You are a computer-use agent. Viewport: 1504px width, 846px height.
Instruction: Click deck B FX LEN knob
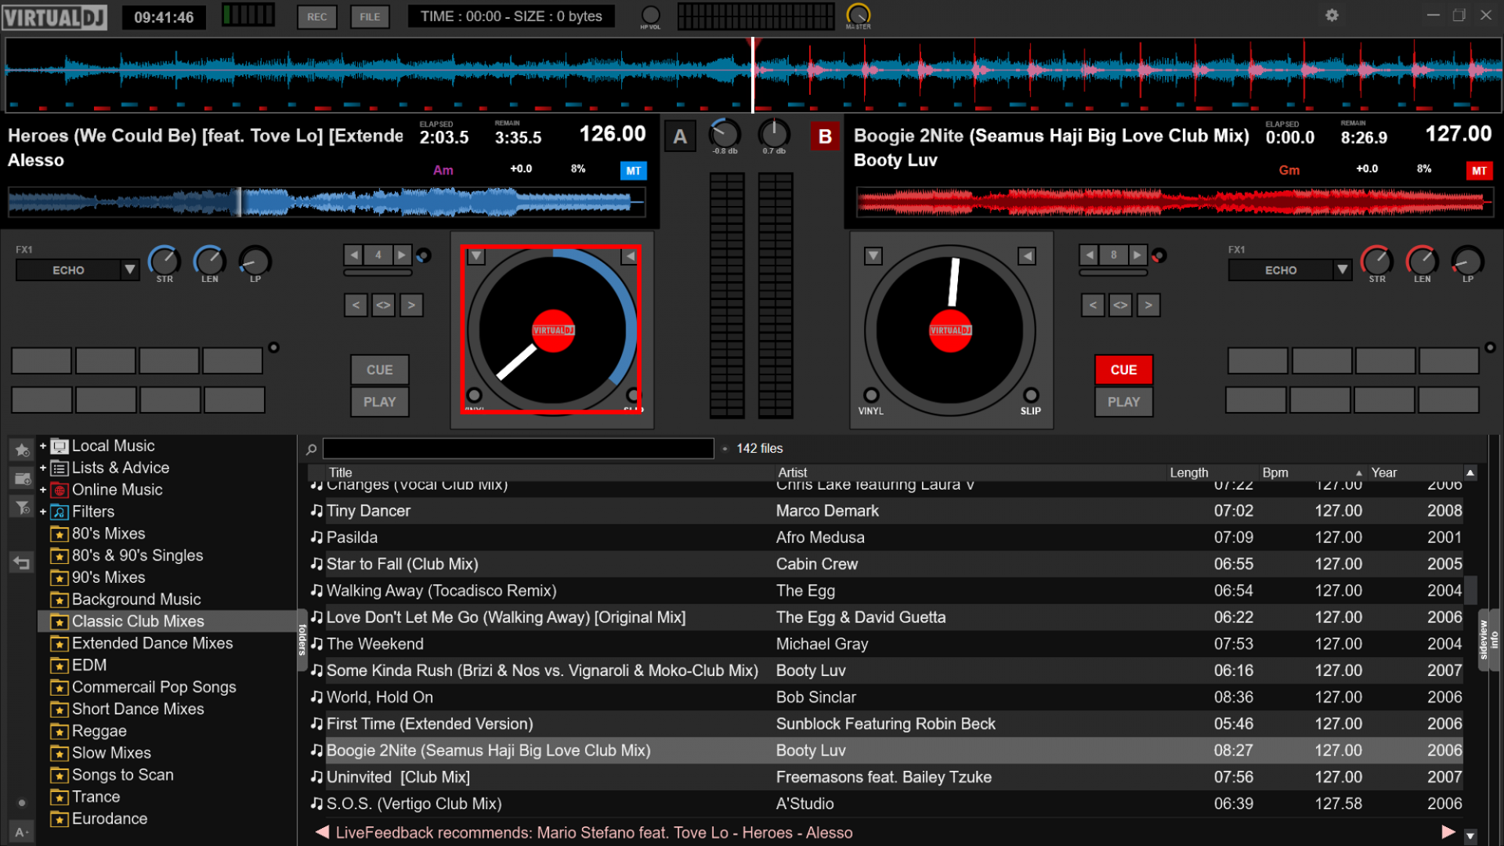(x=1423, y=261)
